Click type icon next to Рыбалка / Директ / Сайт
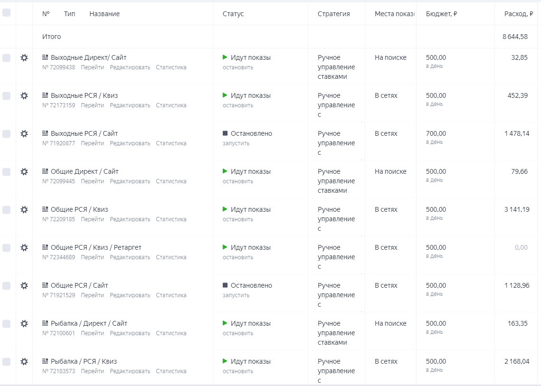 click(x=46, y=323)
